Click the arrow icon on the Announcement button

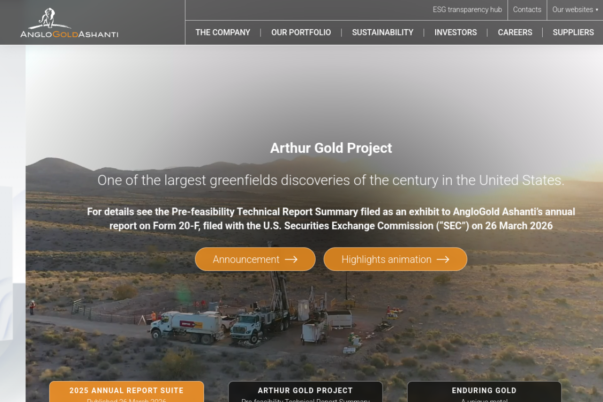(x=291, y=259)
